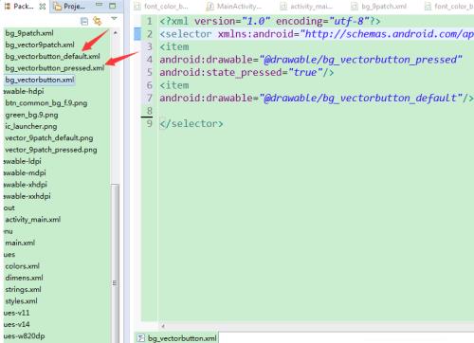
Task: Select bg_vectorbutton_pressed.xml file
Action: click(55, 68)
